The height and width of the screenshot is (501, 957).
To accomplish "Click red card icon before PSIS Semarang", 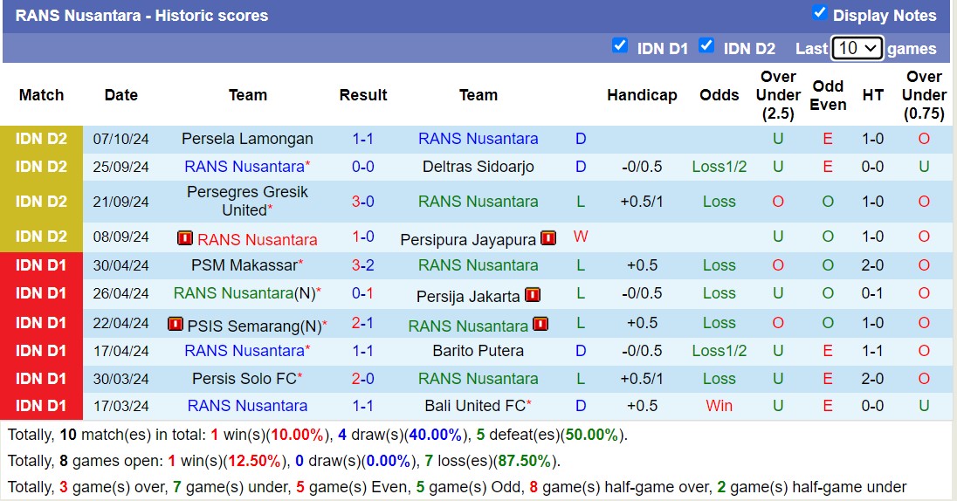I will coord(175,325).
